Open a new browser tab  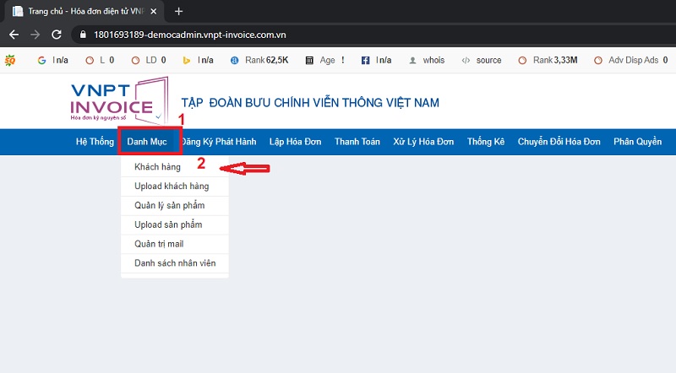click(178, 12)
